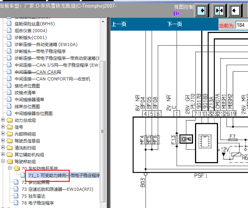Click the tree panel scroll-up arrow
Image resolution: width=248 pixels, height=208 pixels.
click(x=103, y=21)
